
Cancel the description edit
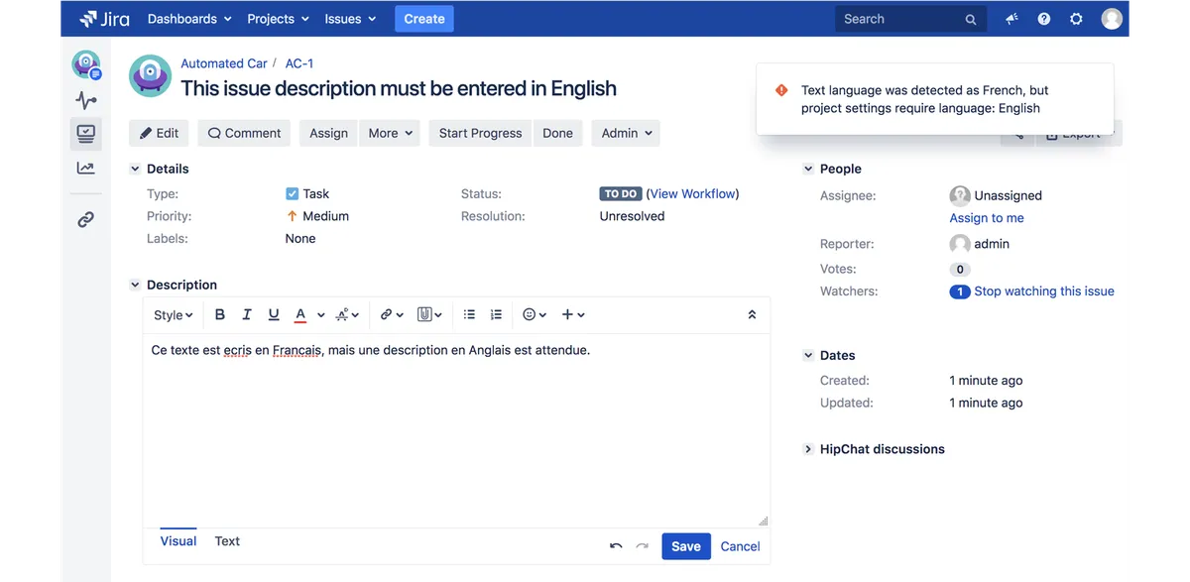pos(740,546)
